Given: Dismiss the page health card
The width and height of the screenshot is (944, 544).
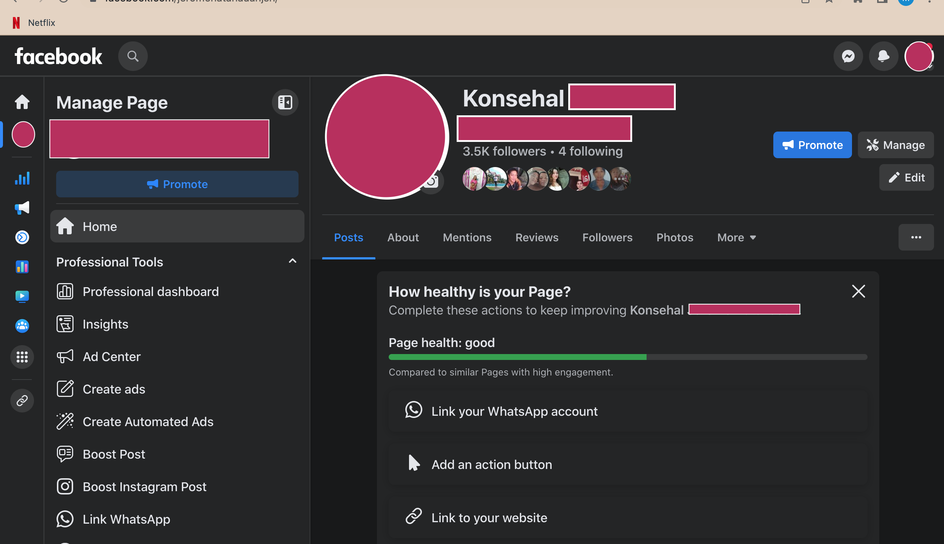Looking at the screenshot, I should point(858,291).
